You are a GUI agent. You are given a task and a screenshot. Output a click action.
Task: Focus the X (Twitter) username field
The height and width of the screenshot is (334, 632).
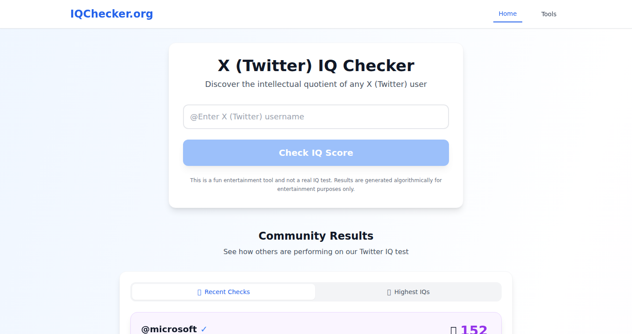(316, 117)
